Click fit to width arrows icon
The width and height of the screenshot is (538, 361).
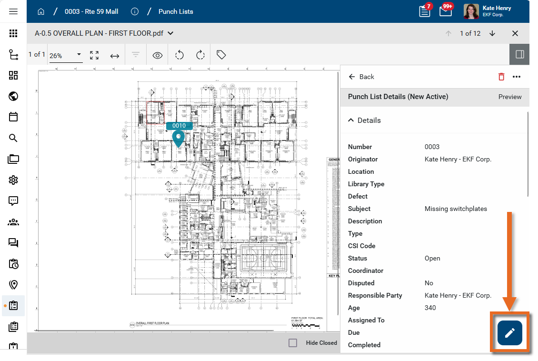pyautogui.click(x=115, y=56)
